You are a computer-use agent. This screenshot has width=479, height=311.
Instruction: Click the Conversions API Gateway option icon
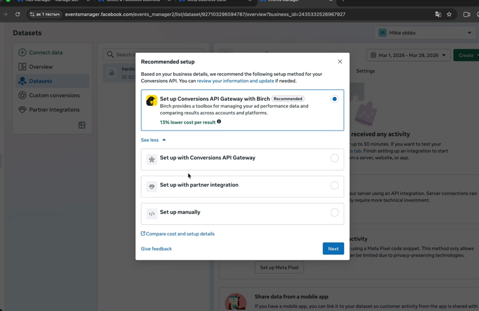click(152, 159)
